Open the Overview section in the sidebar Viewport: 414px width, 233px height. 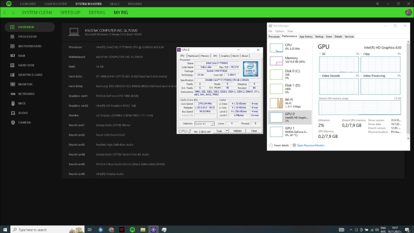[x=29, y=27]
